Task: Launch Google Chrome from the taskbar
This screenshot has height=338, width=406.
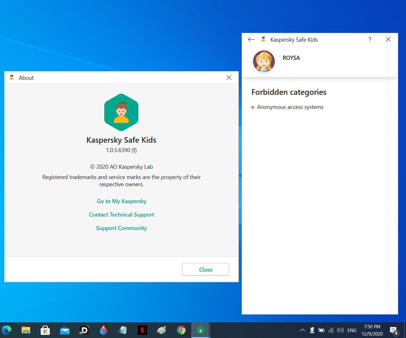Action: [181, 330]
